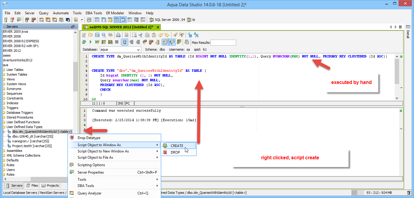Click the Select All dashed-box icon
Image resolution: width=414 pixels, height=198 pixels.
pos(134,35)
